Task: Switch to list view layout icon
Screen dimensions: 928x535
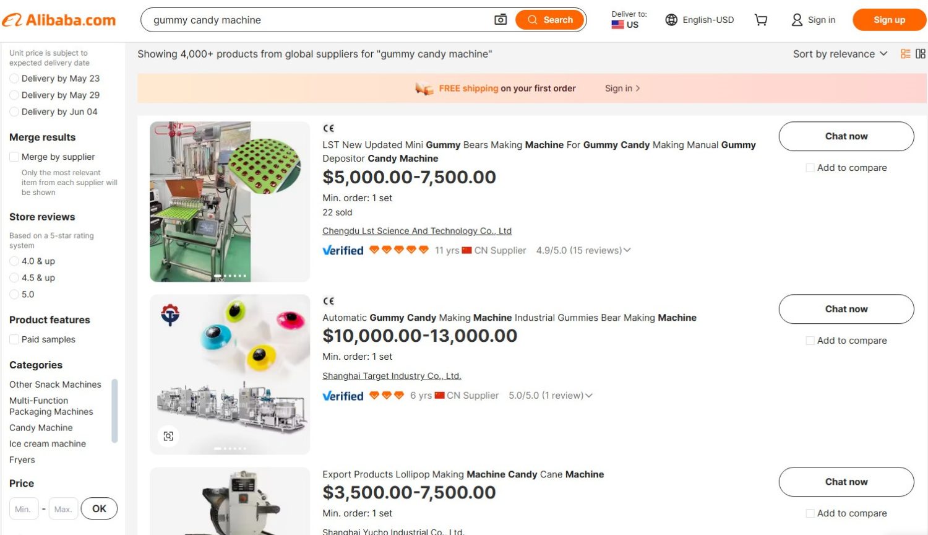Action: coord(905,54)
